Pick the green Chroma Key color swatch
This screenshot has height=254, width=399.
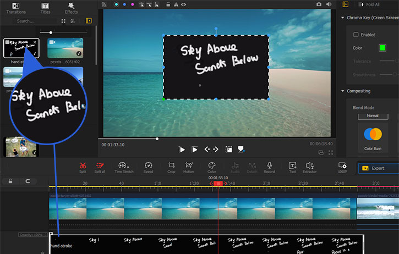click(382, 48)
